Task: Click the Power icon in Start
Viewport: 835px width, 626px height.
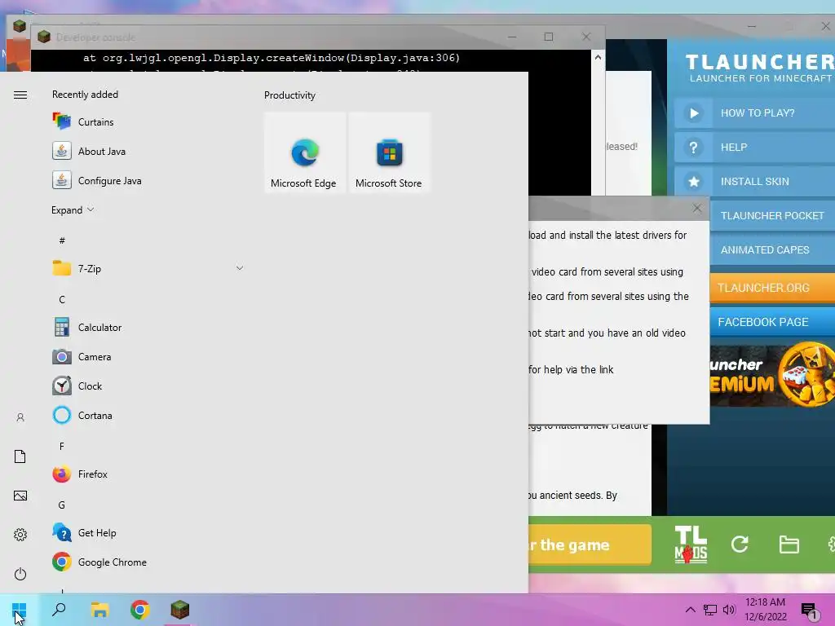Action: click(20, 574)
